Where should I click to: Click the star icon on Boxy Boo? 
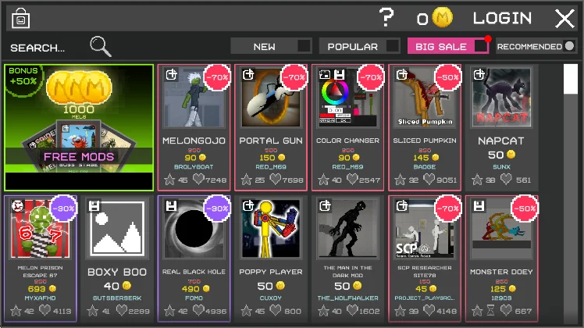[x=92, y=311]
